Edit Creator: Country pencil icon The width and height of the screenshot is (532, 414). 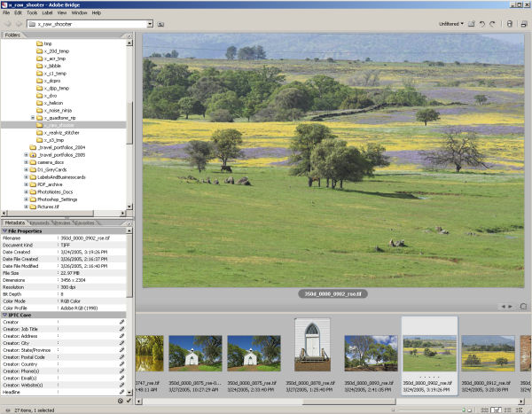click(121, 364)
